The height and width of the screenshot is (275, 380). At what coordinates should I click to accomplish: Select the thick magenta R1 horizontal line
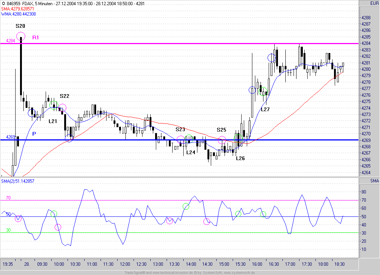click(x=179, y=44)
